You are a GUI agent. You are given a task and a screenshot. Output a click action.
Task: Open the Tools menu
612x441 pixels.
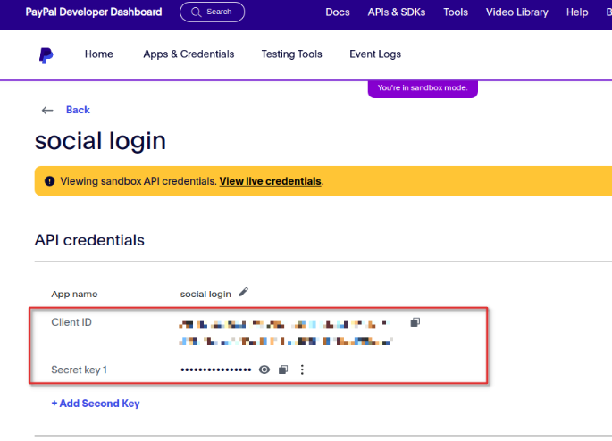456,12
